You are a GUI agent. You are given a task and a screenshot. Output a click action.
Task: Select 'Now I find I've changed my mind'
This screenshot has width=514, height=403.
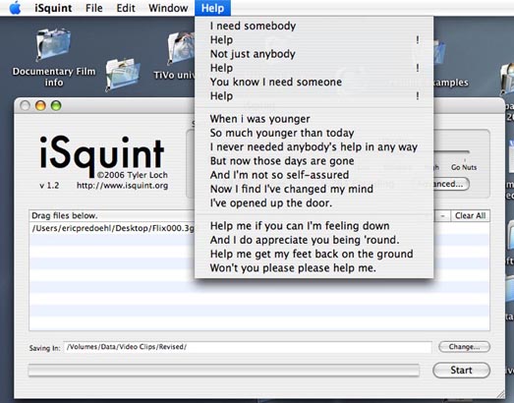[x=314, y=189]
